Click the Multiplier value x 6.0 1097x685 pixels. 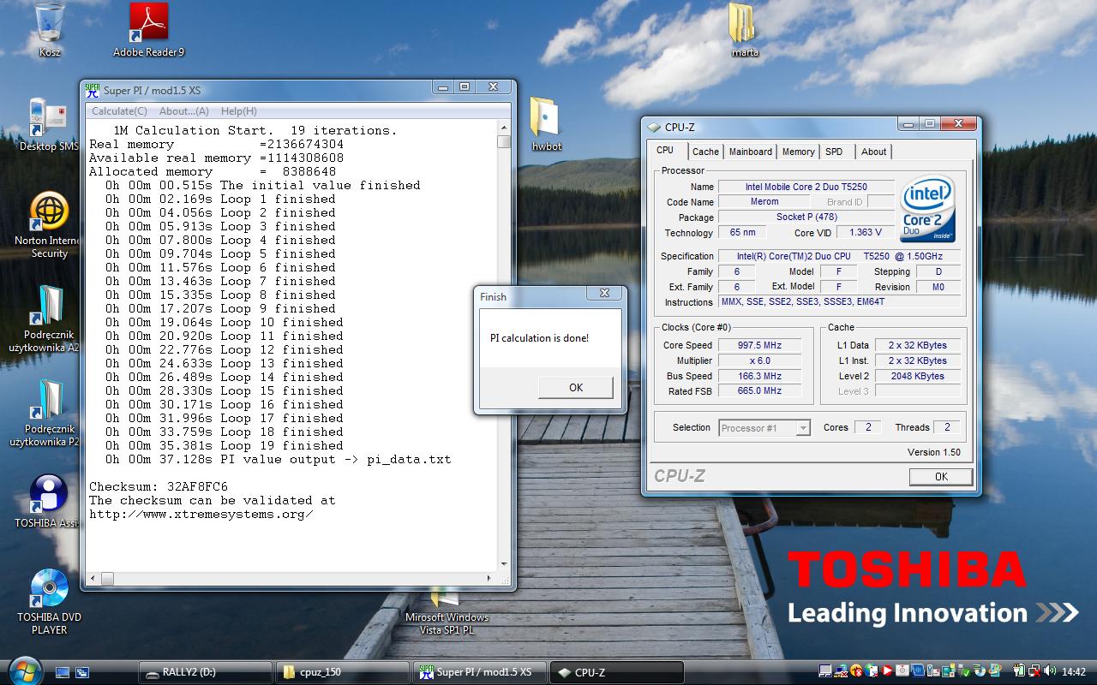pos(758,360)
